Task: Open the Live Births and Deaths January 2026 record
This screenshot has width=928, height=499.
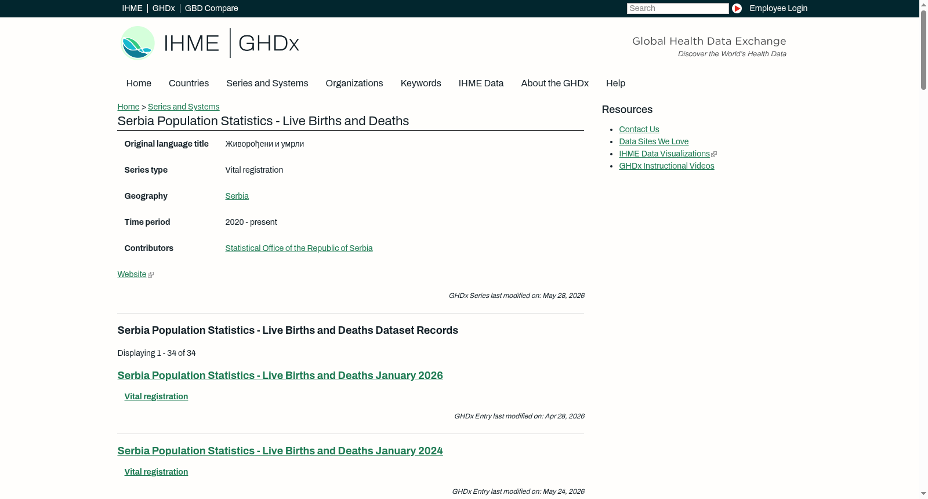Action: tap(280, 376)
